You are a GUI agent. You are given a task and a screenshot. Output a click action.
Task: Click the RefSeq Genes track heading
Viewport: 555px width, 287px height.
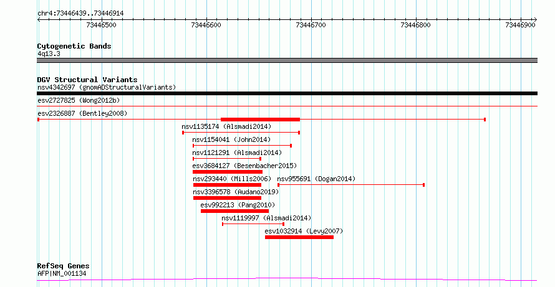pos(64,266)
